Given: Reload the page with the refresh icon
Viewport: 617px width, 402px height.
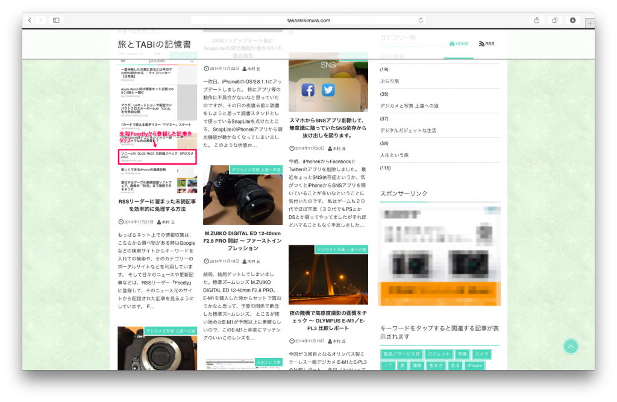Looking at the screenshot, I should 421,20.
